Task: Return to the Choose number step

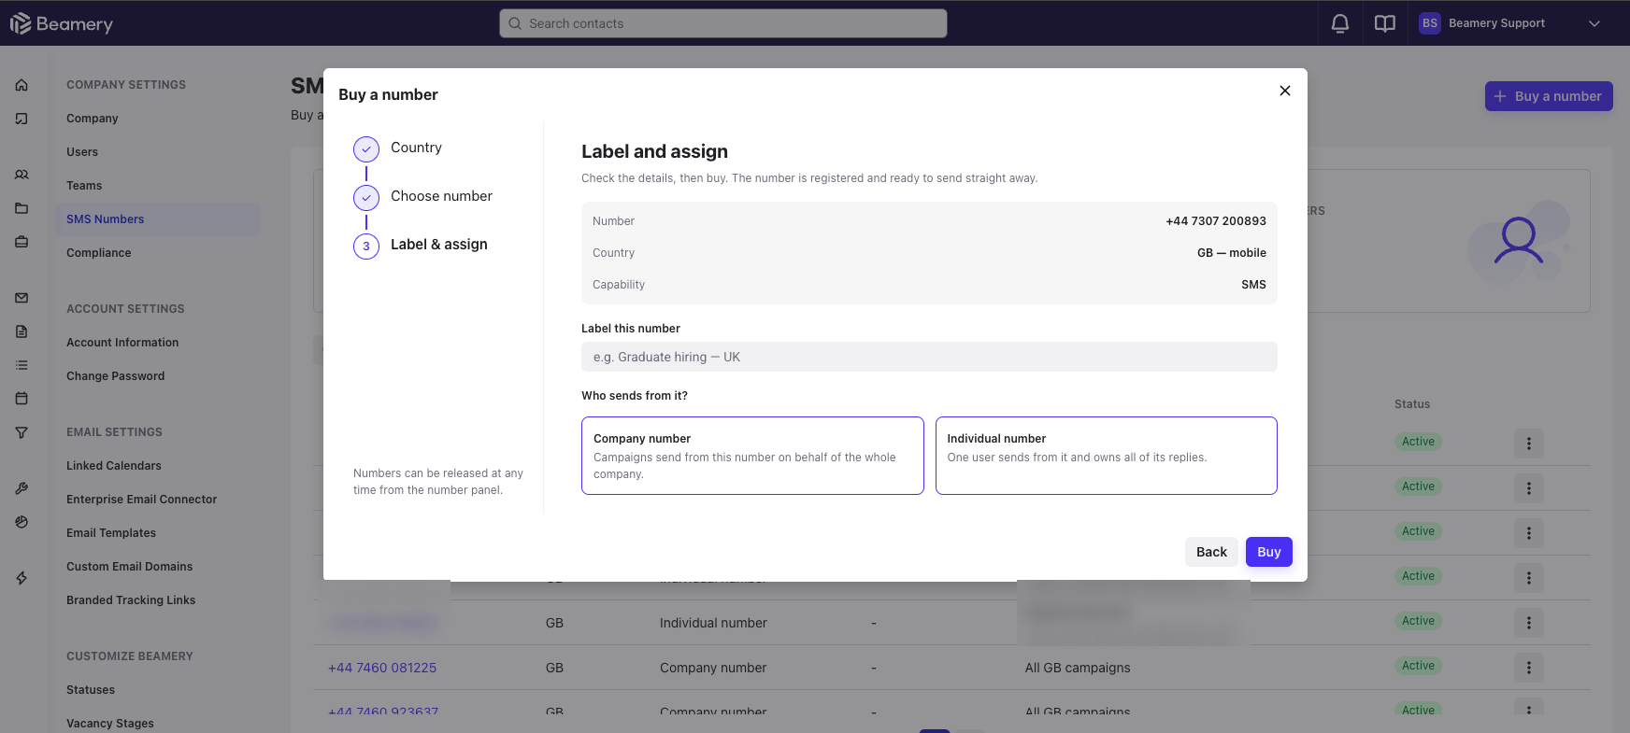Action: 423,197
